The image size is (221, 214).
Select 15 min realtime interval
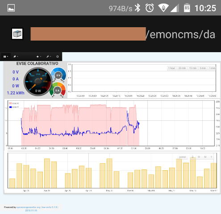(193, 68)
